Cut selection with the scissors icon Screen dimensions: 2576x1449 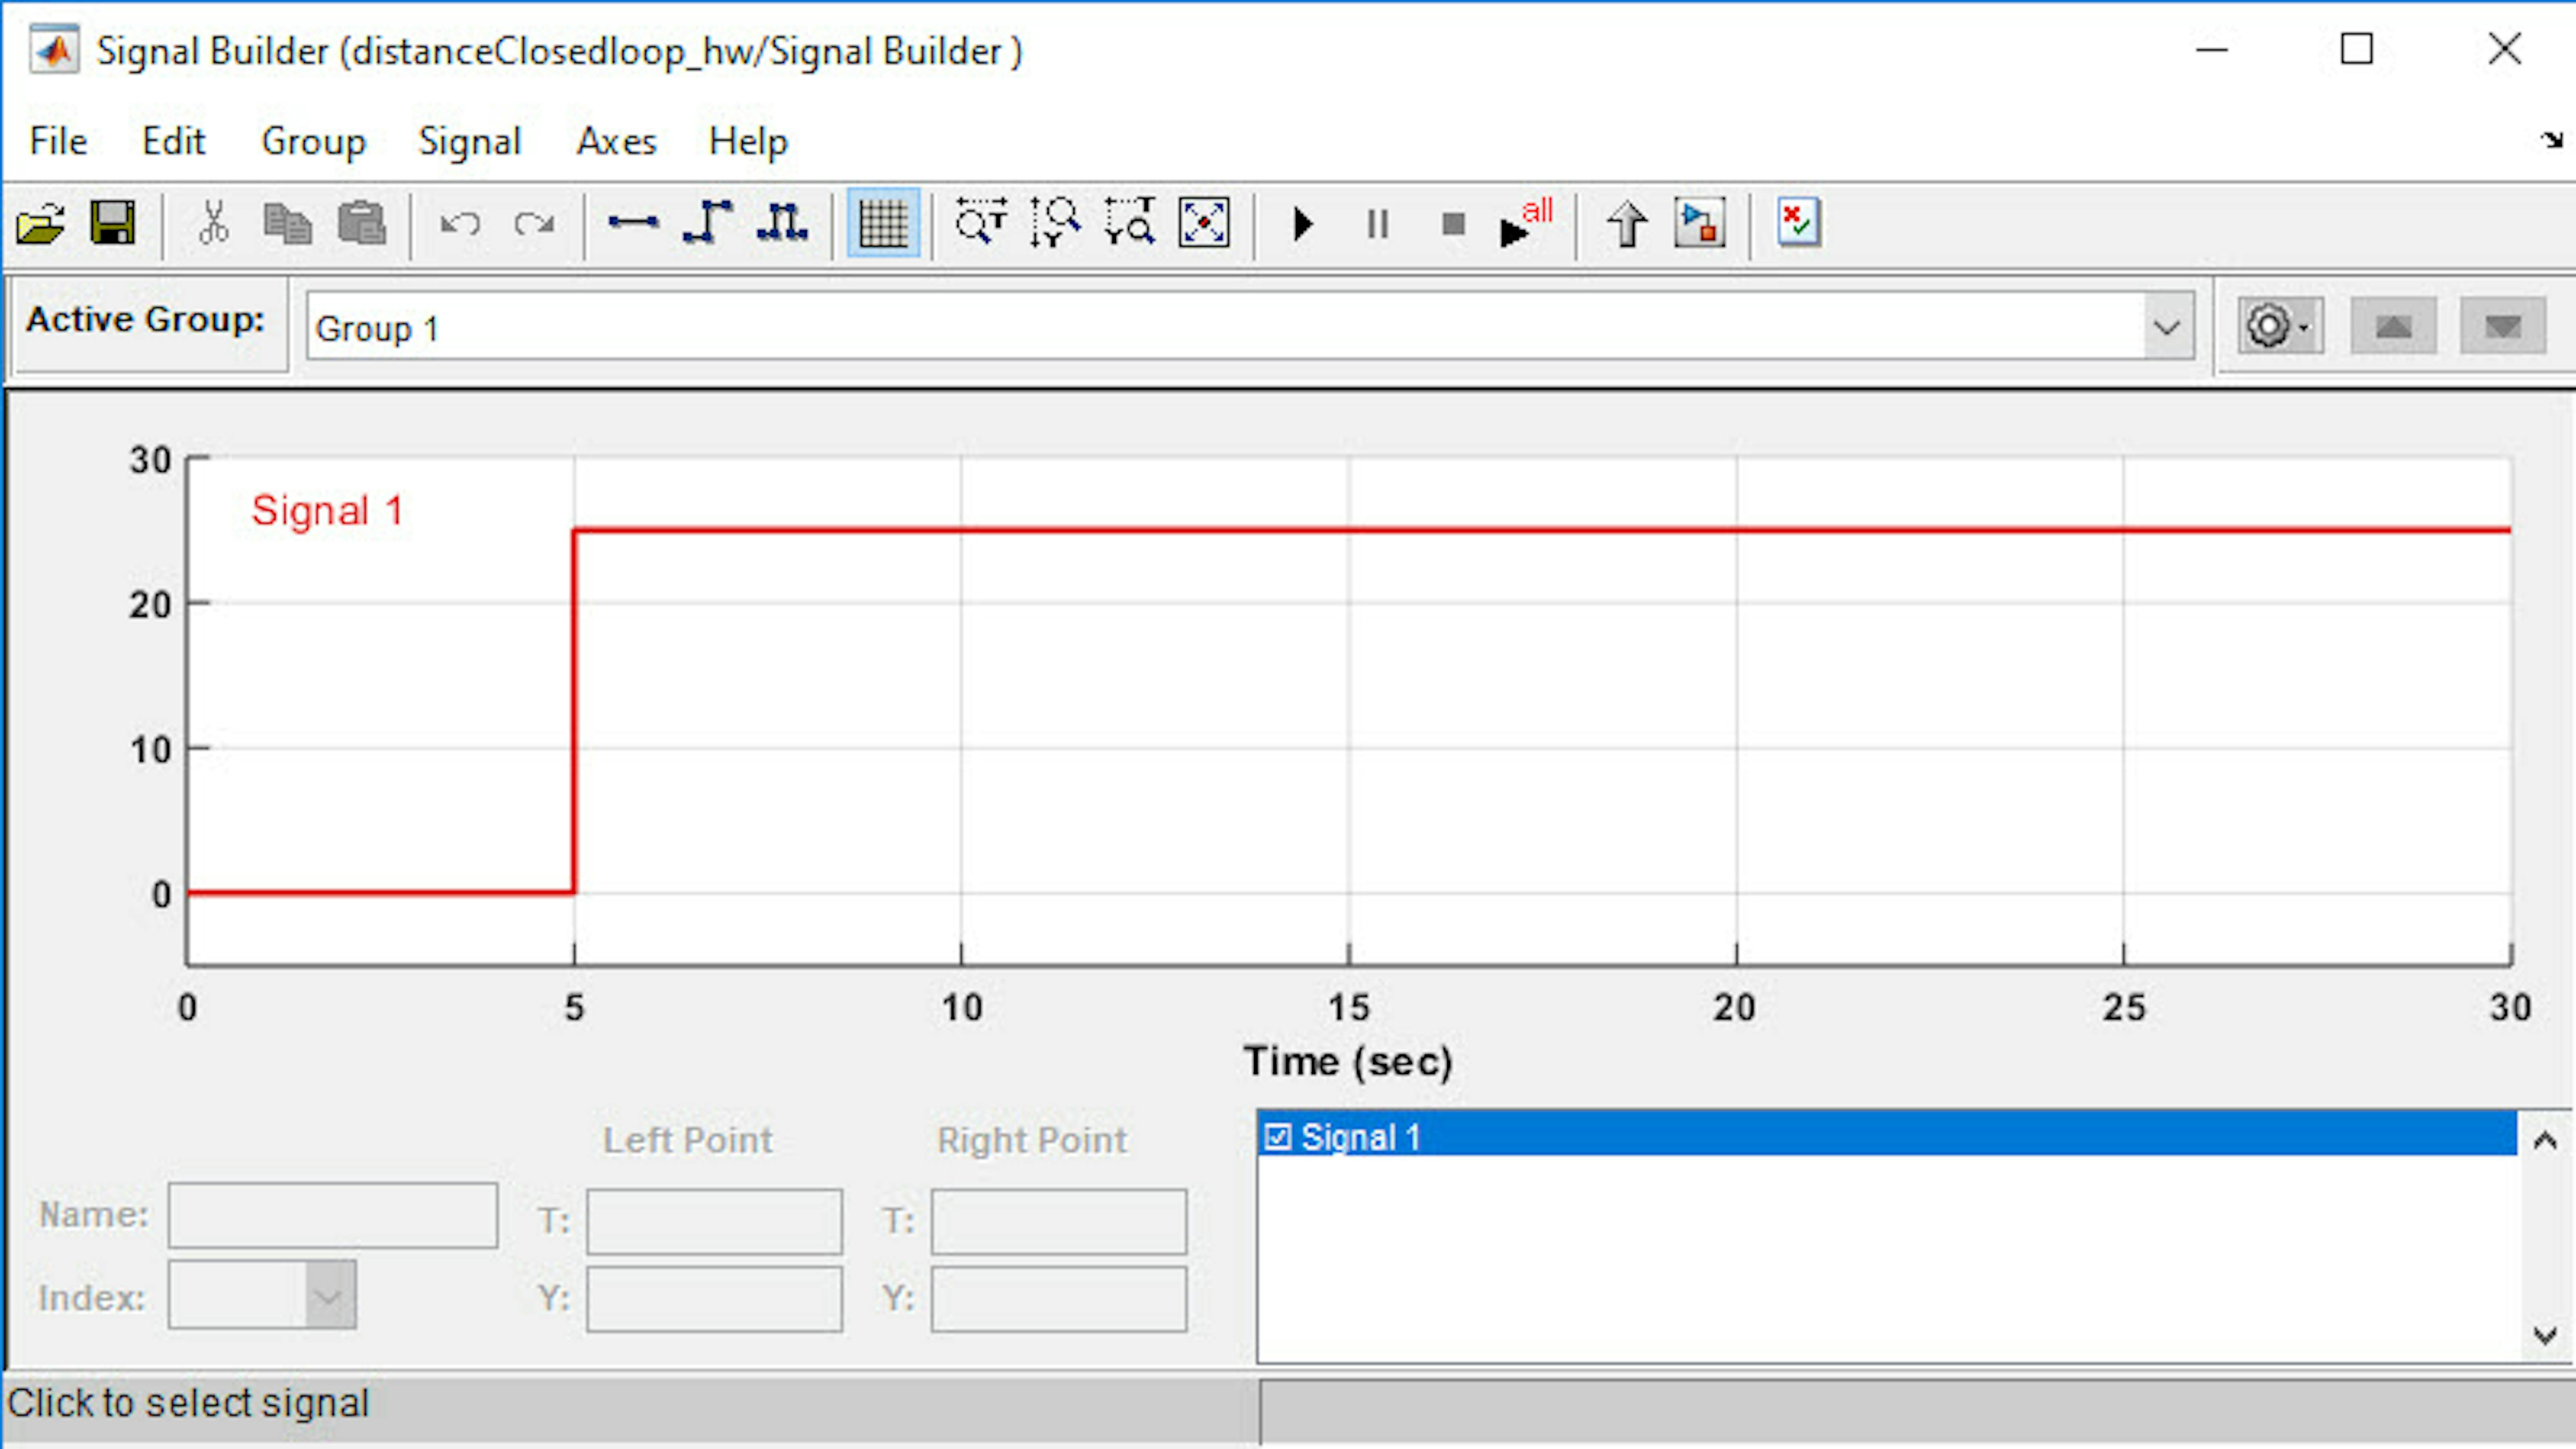coord(213,223)
